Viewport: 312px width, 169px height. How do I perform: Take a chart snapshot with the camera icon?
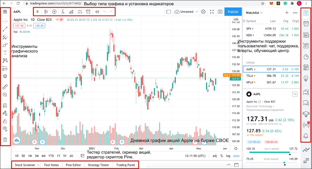click(x=220, y=12)
